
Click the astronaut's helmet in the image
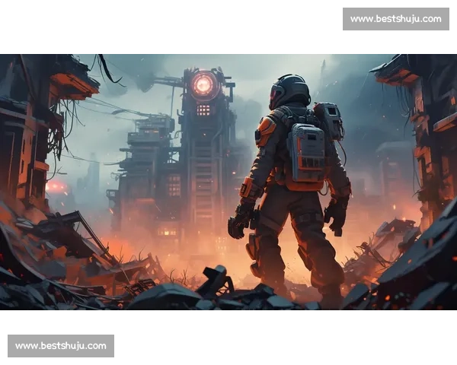(289, 90)
